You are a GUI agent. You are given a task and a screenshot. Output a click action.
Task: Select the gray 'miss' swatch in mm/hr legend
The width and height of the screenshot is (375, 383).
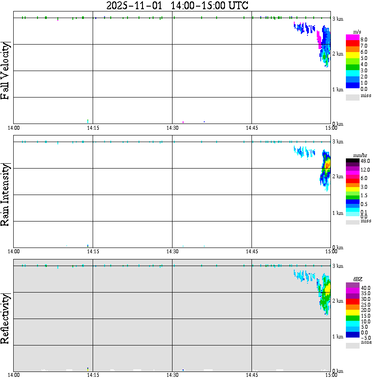(352, 222)
